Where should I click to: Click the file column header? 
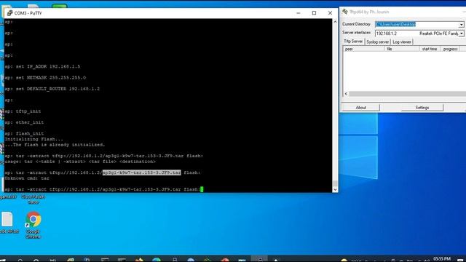pyautogui.click(x=402, y=49)
